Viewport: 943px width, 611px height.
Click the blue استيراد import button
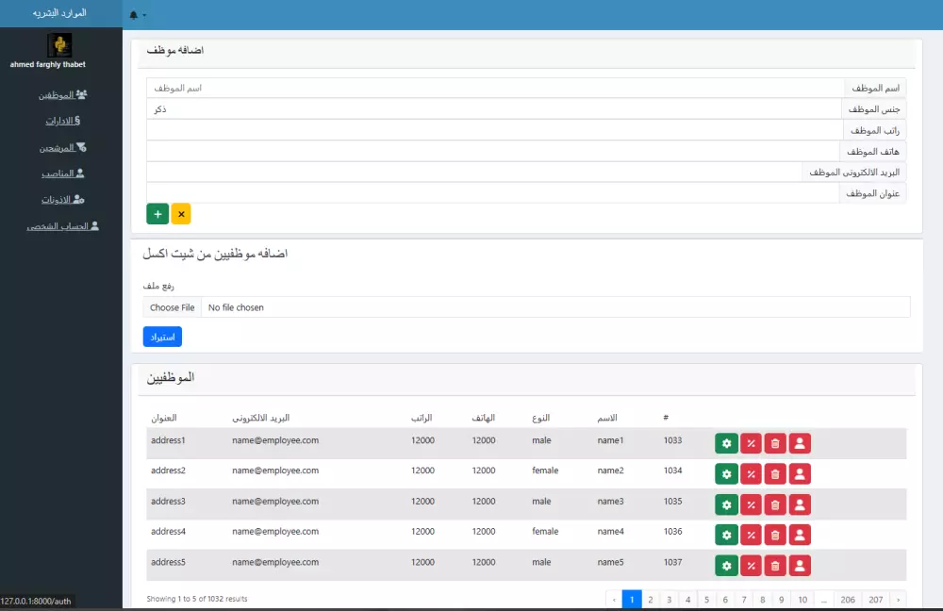coord(162,337)
